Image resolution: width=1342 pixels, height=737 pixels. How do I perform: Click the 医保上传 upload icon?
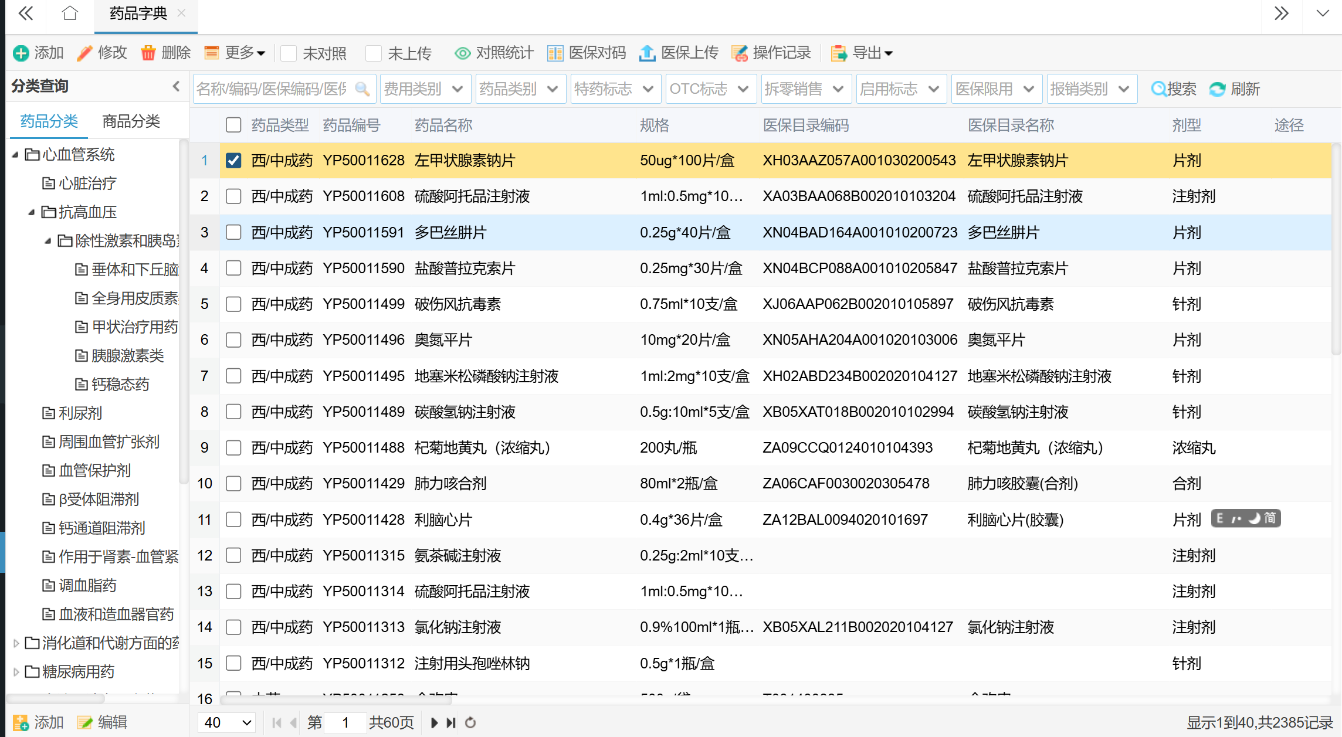click(x=647, y=53)
